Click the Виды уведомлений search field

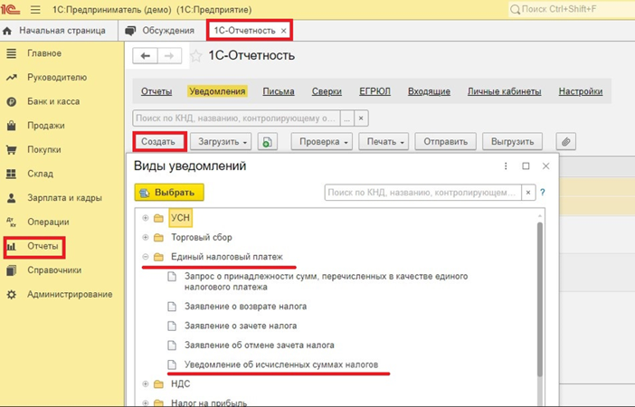click(423, 193)
